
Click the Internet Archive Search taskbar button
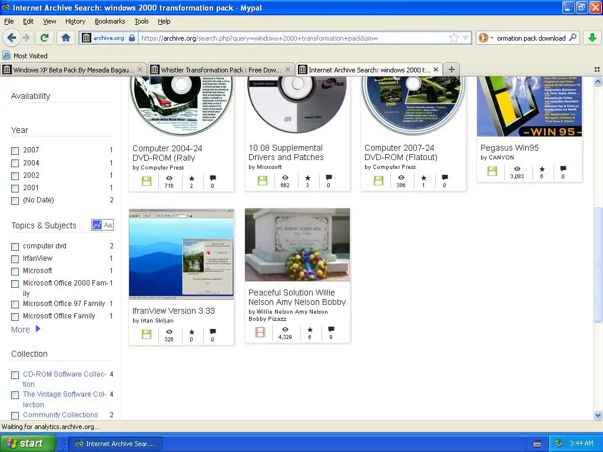click(115, 444)
